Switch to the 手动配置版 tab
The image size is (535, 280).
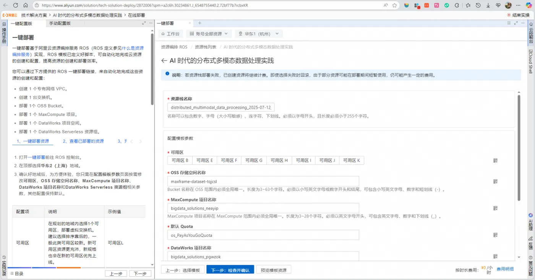point(60,23)
